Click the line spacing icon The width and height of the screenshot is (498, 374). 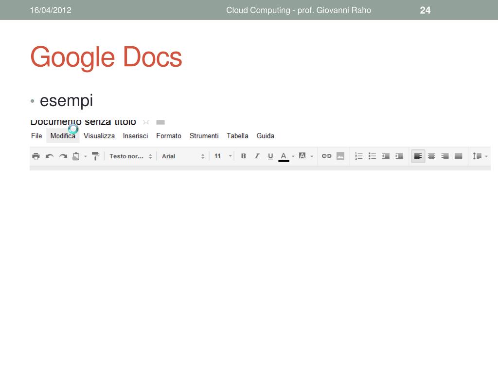(477, 156)
